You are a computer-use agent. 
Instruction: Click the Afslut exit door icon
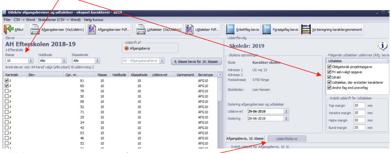[x=9, y=30]
